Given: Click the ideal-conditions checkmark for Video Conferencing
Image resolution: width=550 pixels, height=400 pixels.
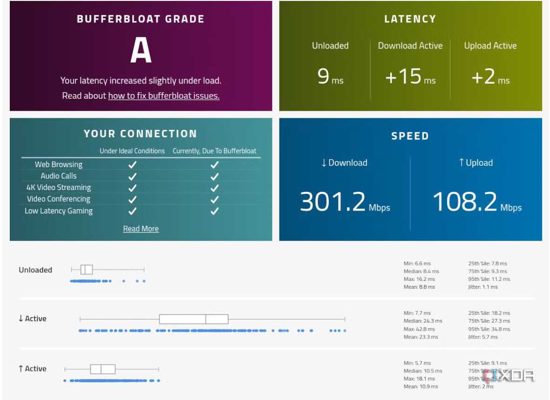Looking at the screenshot, I should pyautogui.click(x=132, y=199).
